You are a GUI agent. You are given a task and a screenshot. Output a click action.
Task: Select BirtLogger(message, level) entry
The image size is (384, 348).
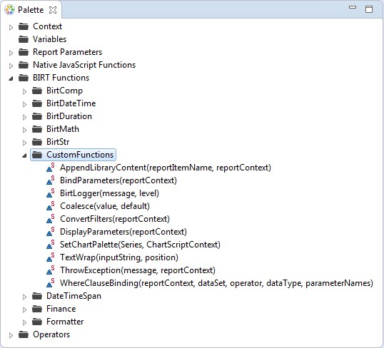[109, 193]
